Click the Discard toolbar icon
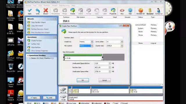186x104 pixels. (46, 12)
